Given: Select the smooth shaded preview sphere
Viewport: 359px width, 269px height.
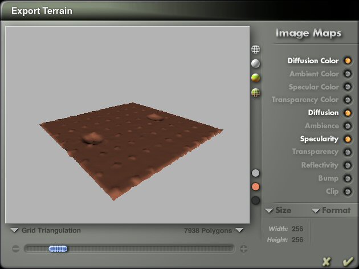Looking at the screenshot, I should point(255,63).
